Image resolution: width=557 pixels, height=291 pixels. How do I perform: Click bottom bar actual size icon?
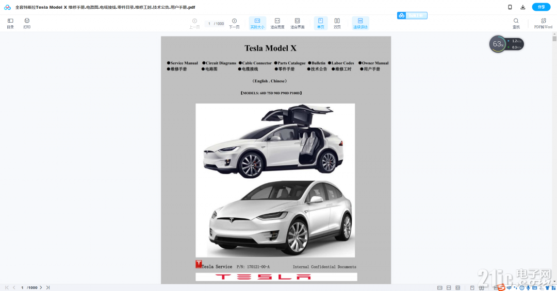[440, 288]
